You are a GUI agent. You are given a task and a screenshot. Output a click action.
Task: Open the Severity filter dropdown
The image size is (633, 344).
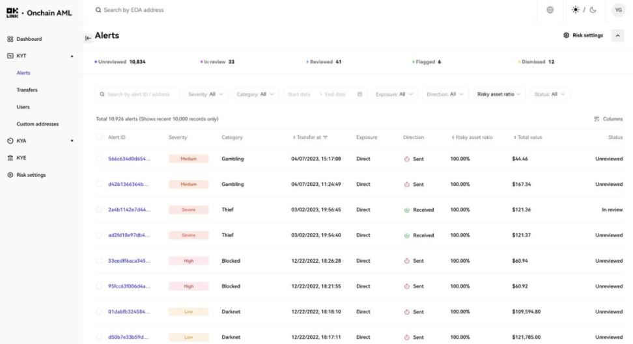(206, 94)
